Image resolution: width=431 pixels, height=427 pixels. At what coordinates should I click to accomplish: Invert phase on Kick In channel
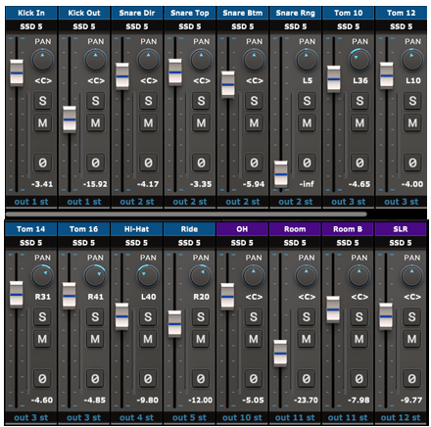coord(42,163)
